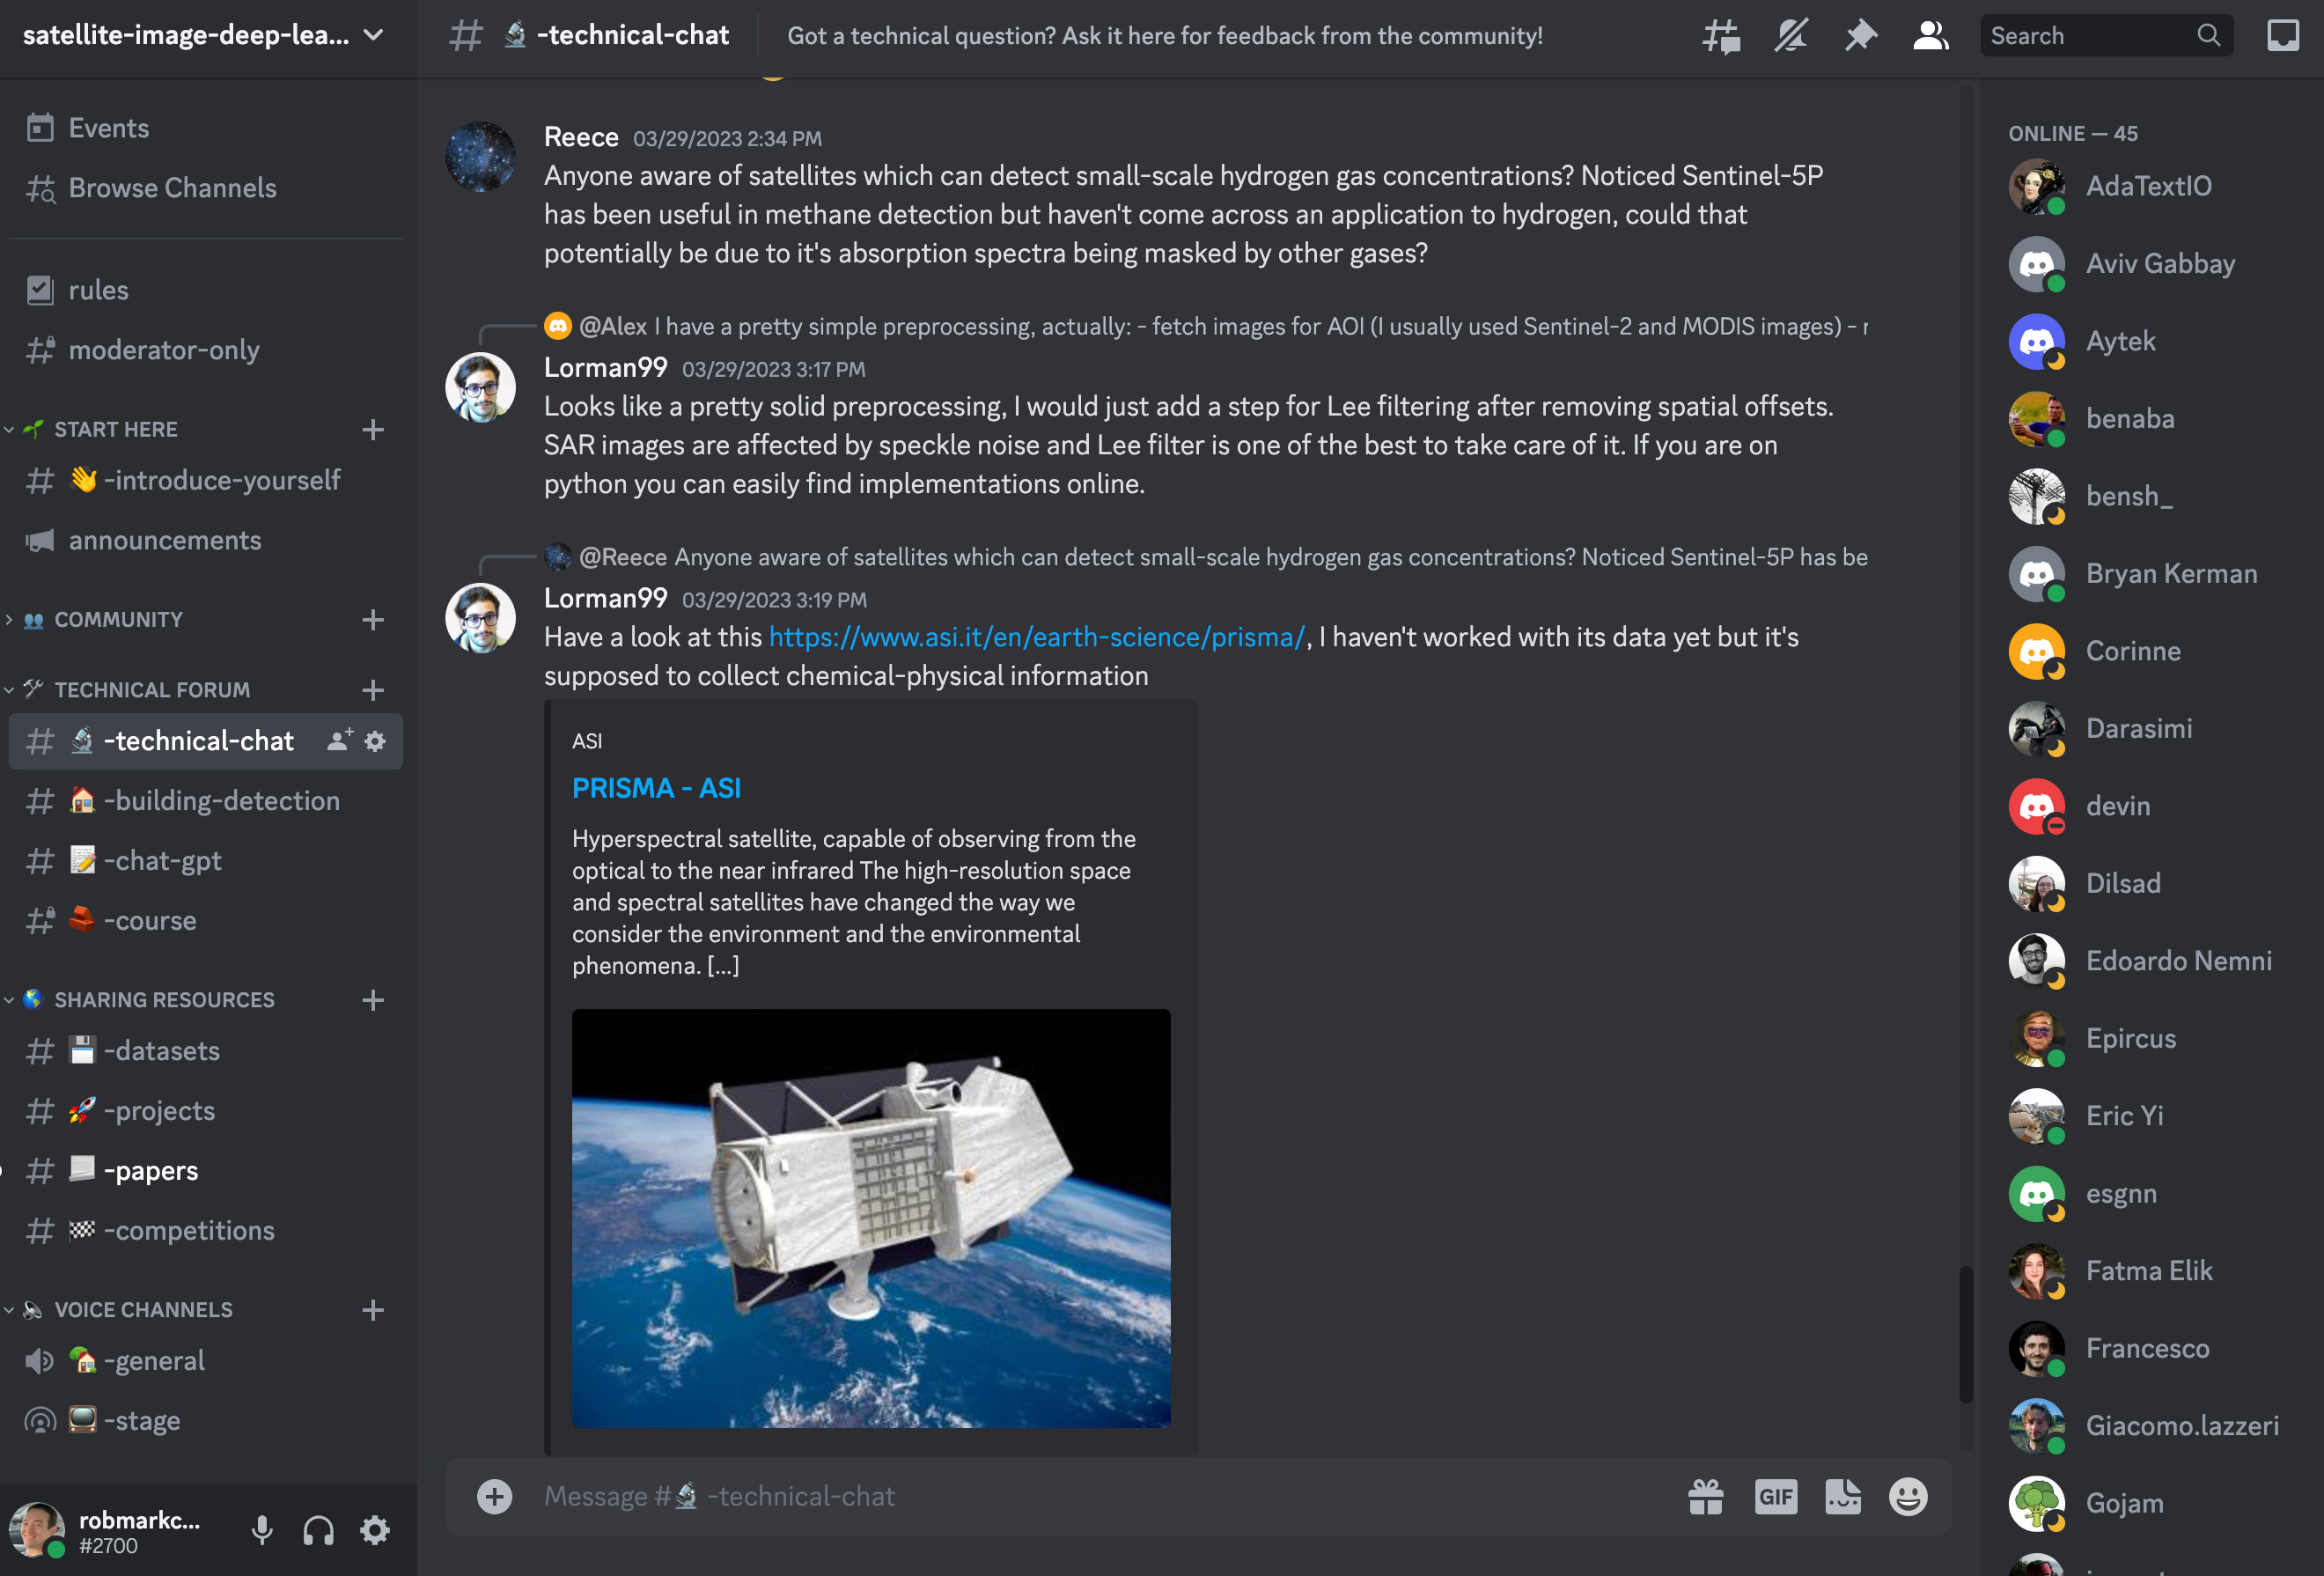
Task: Open the papers channel
Action: (x=206, y=1171)
